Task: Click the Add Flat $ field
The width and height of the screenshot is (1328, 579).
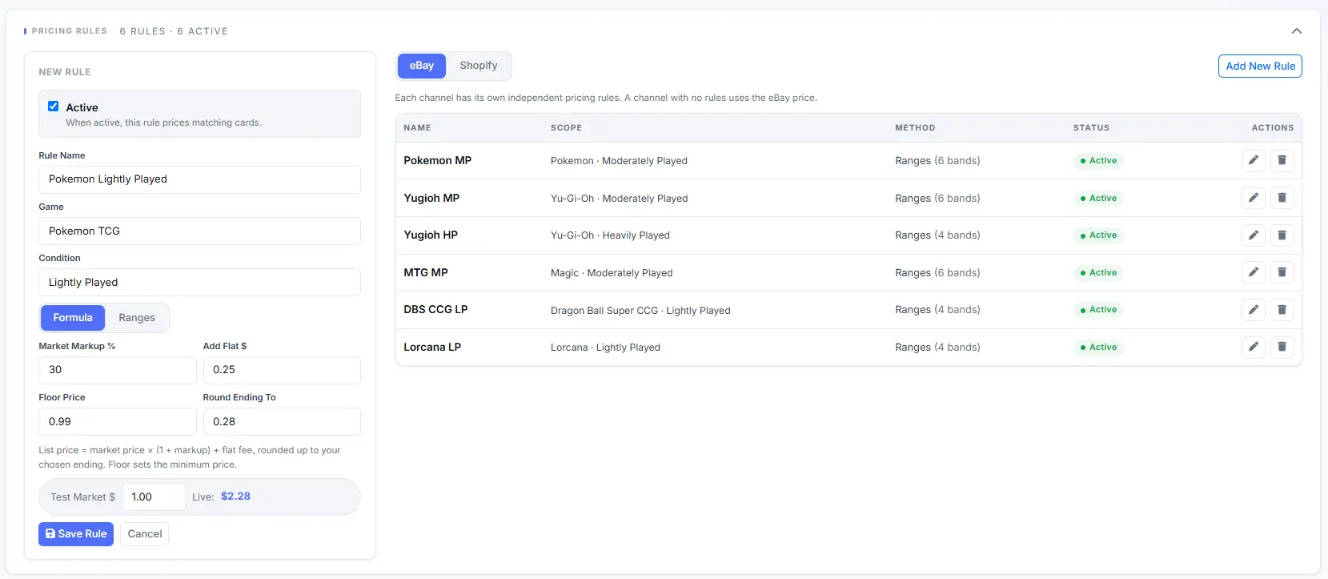Action: [282, 370]
